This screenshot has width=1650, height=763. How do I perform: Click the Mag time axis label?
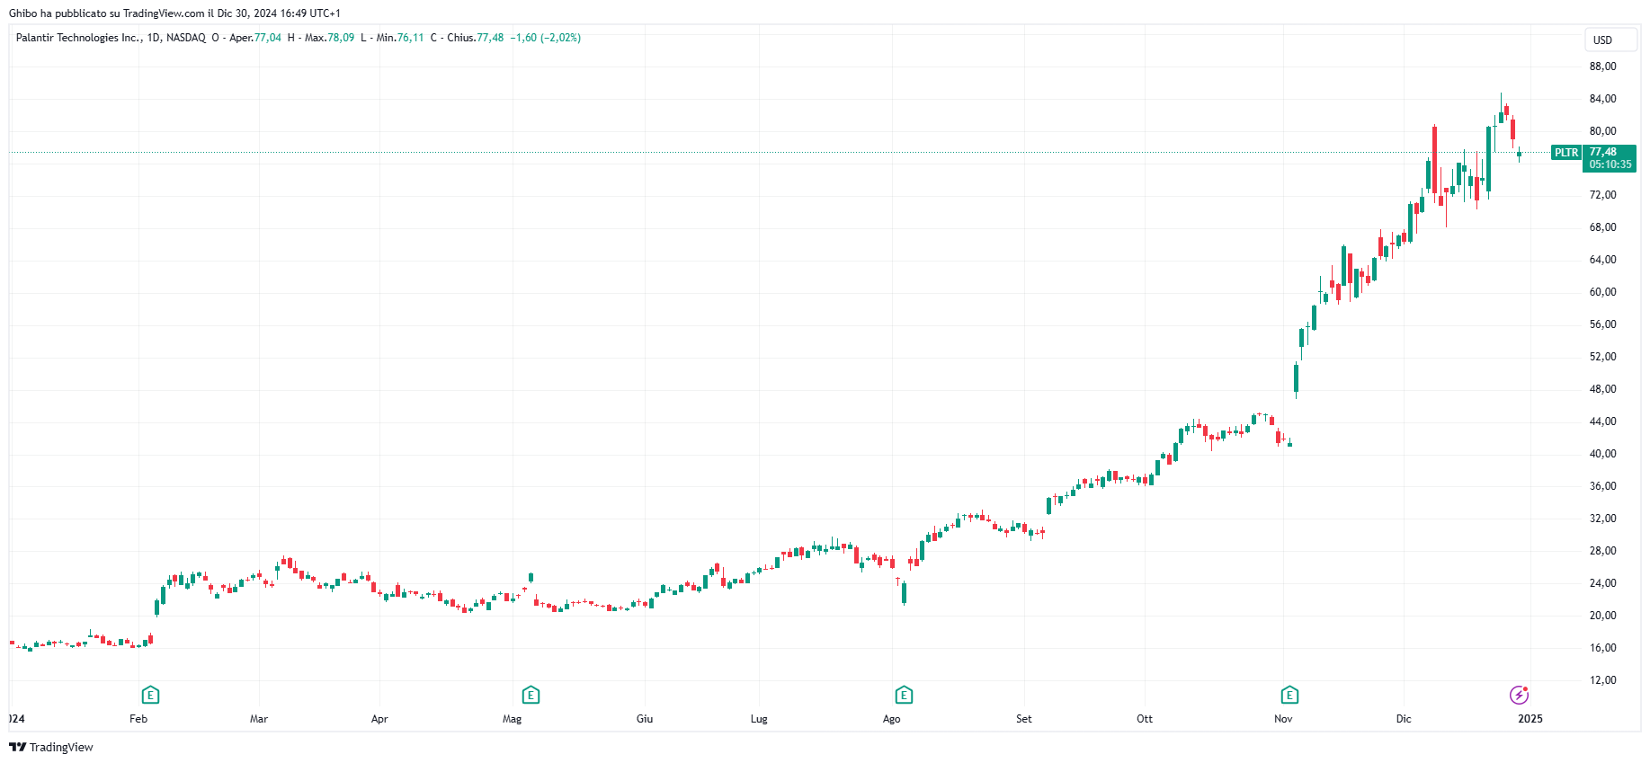click(512, 719)
